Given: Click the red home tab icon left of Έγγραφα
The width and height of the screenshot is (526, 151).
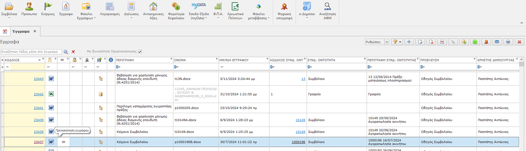Looking at the screenshot, I should (5, 31).
